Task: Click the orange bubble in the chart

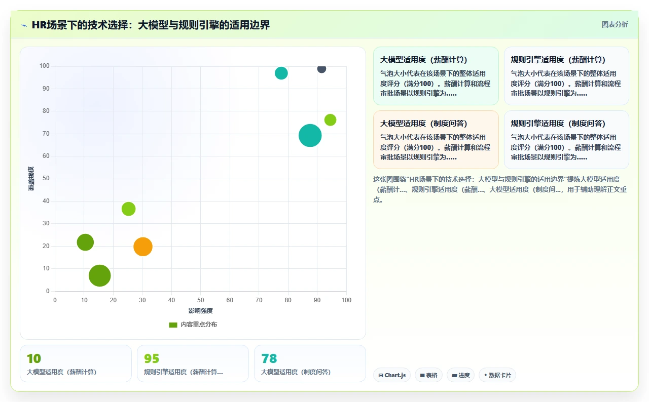Action: click(x=143, y=247)
